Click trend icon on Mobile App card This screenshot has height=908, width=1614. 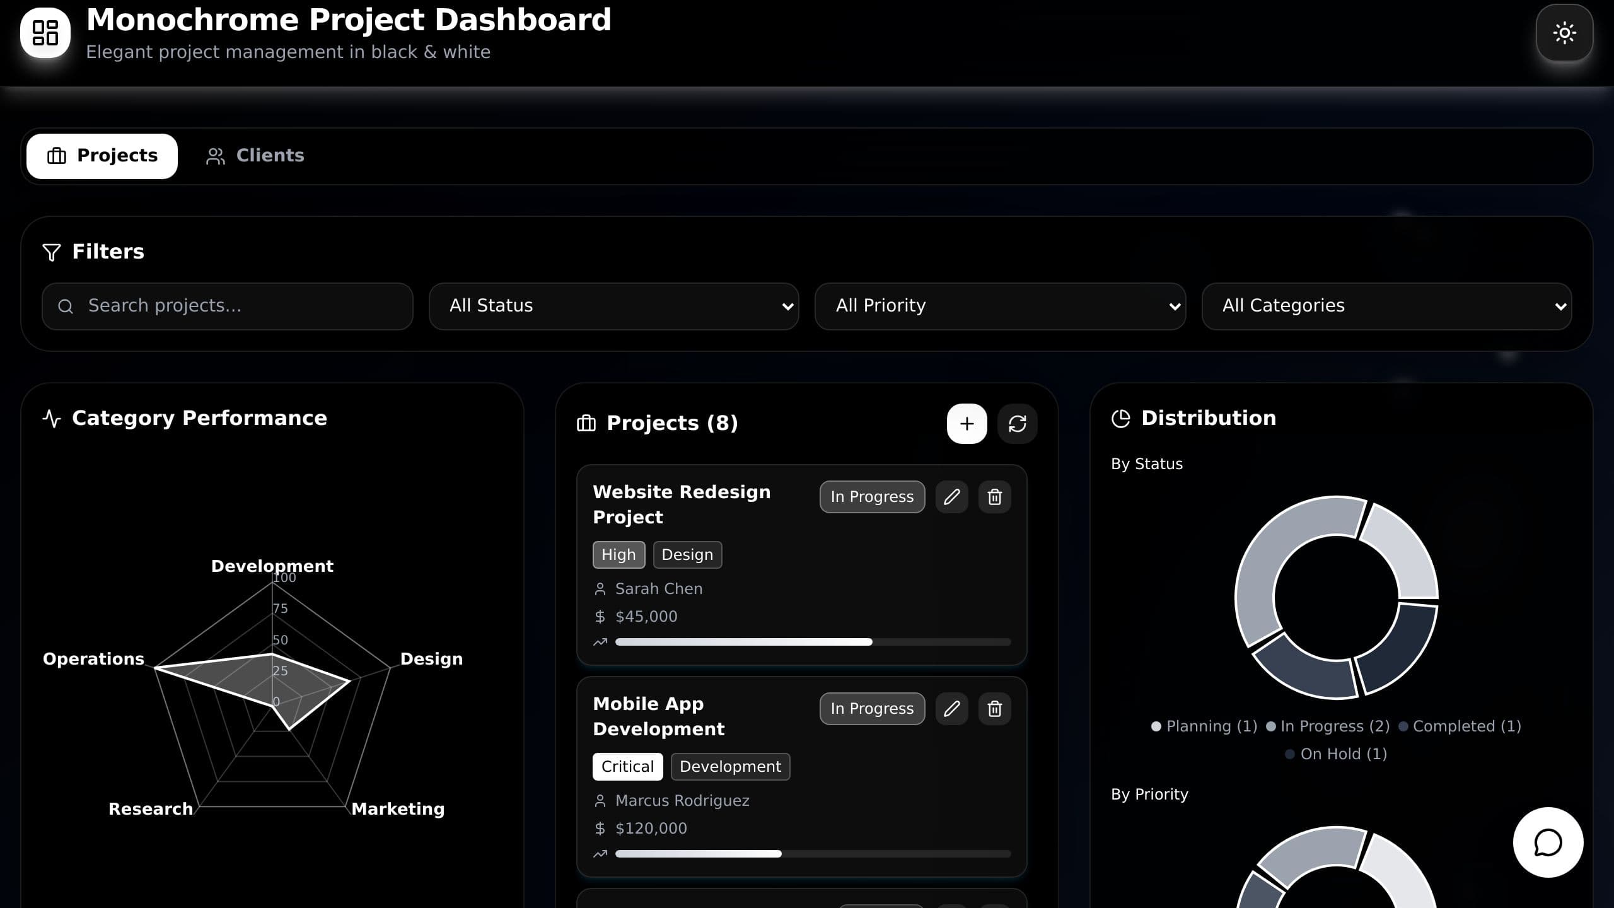tap(600, 854)
